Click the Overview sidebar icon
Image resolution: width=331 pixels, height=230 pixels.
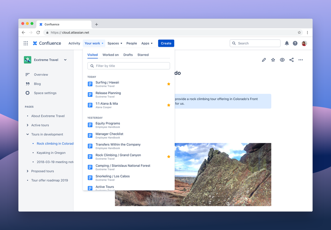[28, 75]
